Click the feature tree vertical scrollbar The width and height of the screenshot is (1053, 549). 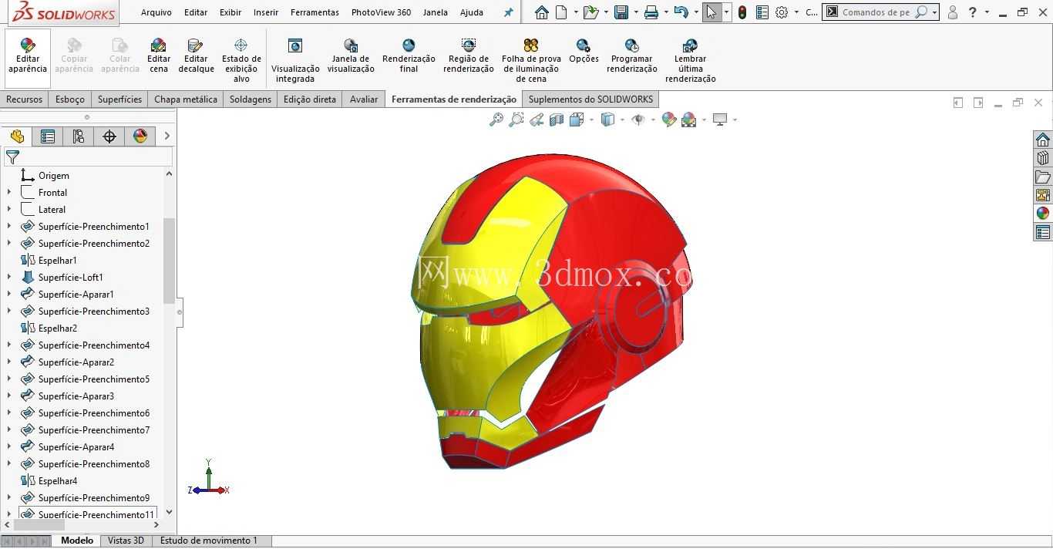click(169, 261)
